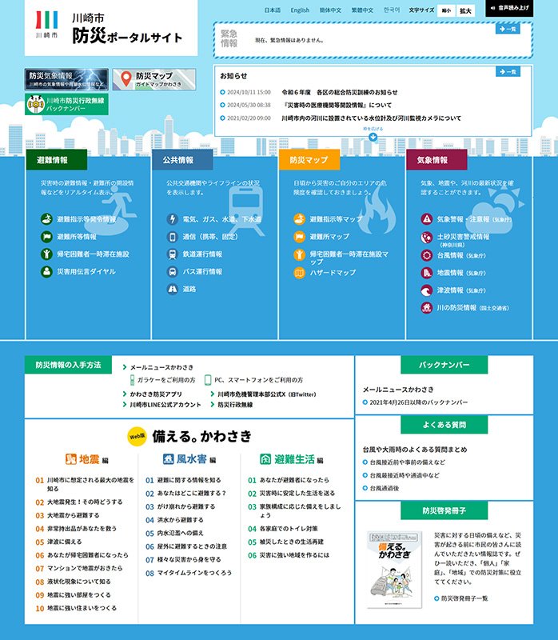Enlarge text size with the 拡大 button

(465, 10)
